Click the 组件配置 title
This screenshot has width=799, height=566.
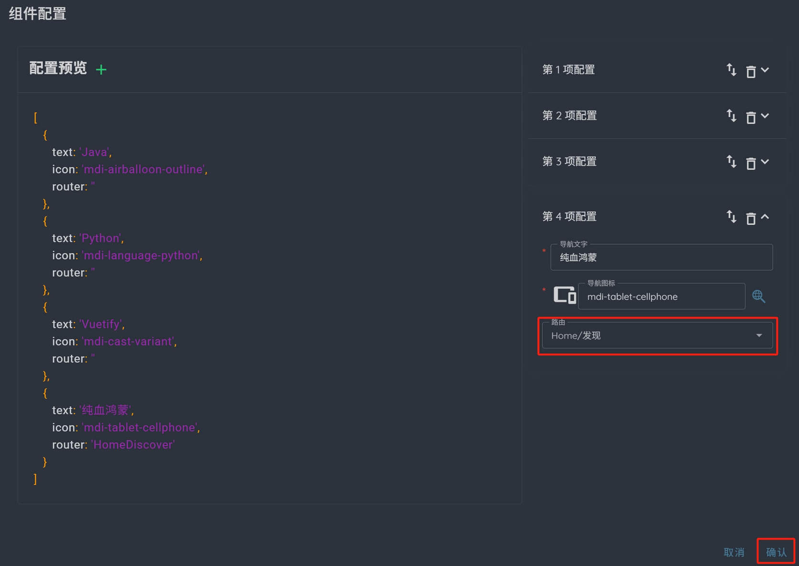click(37, 13)
